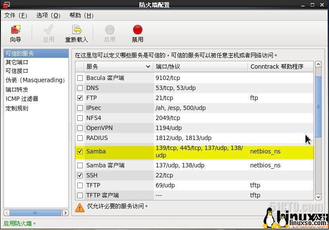The height and width of the screenshot is (230, 329).
Task: Click the sidebar scroll-left arrow
Action: pyautogui.click(x=7, y=213)
